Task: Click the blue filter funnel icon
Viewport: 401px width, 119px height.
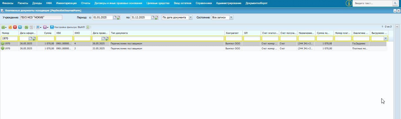Action: tap(52, 27)
